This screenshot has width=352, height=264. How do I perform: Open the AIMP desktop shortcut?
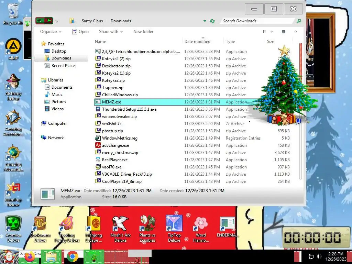13,49
